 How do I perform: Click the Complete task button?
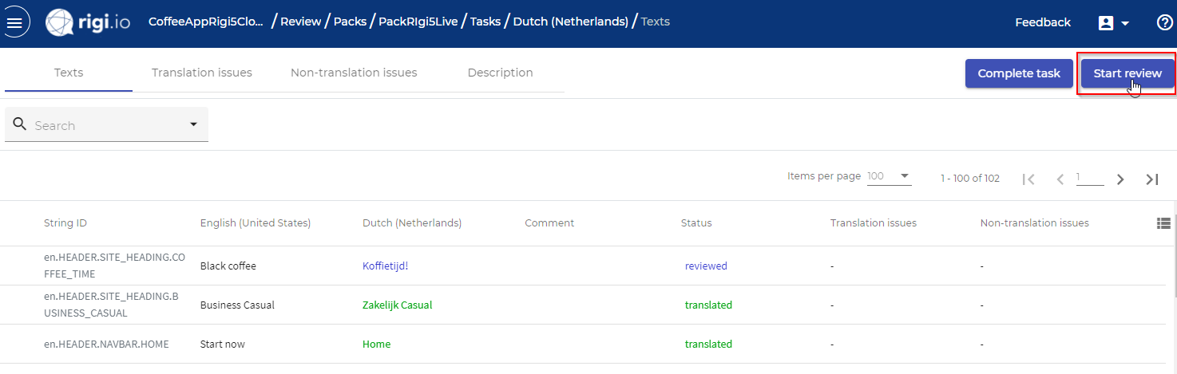(1019, 73)
